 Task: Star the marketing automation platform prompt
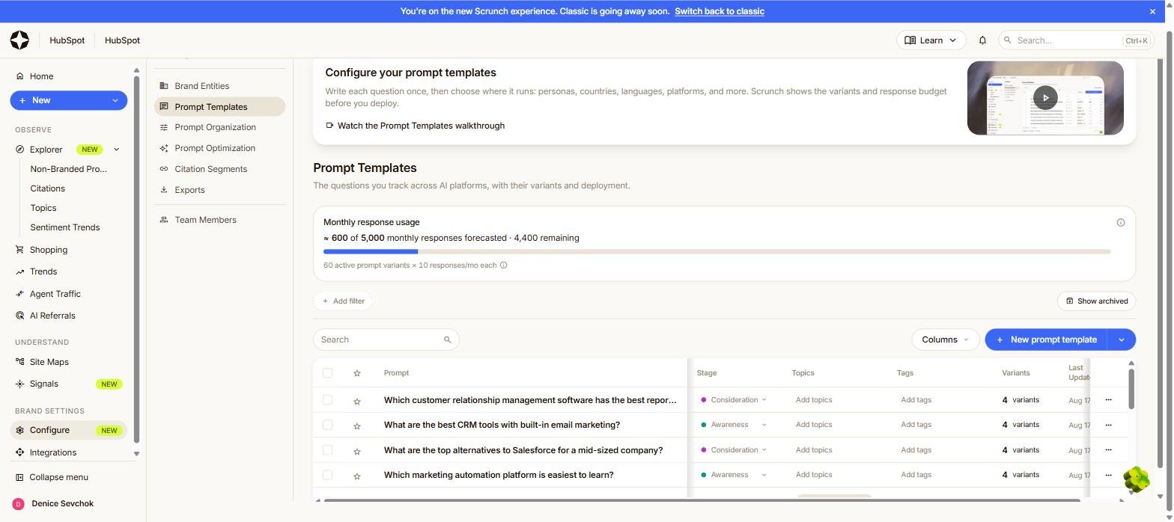tap(357, 476)
